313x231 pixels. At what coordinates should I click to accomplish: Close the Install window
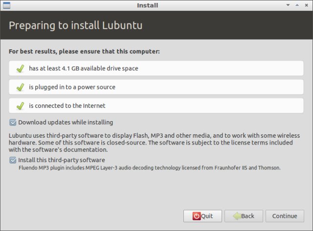pyautogui.click(x=307, y=5)
